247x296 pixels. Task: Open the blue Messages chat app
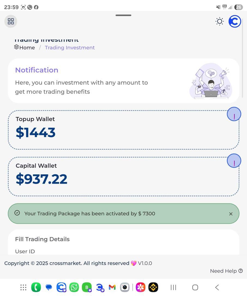[49, 287]
